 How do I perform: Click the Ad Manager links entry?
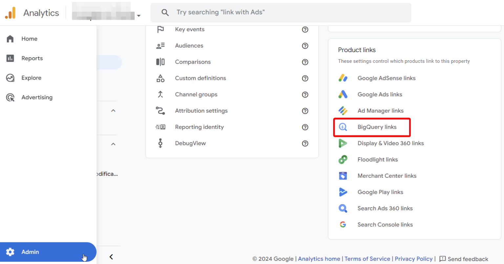(380, 111)
